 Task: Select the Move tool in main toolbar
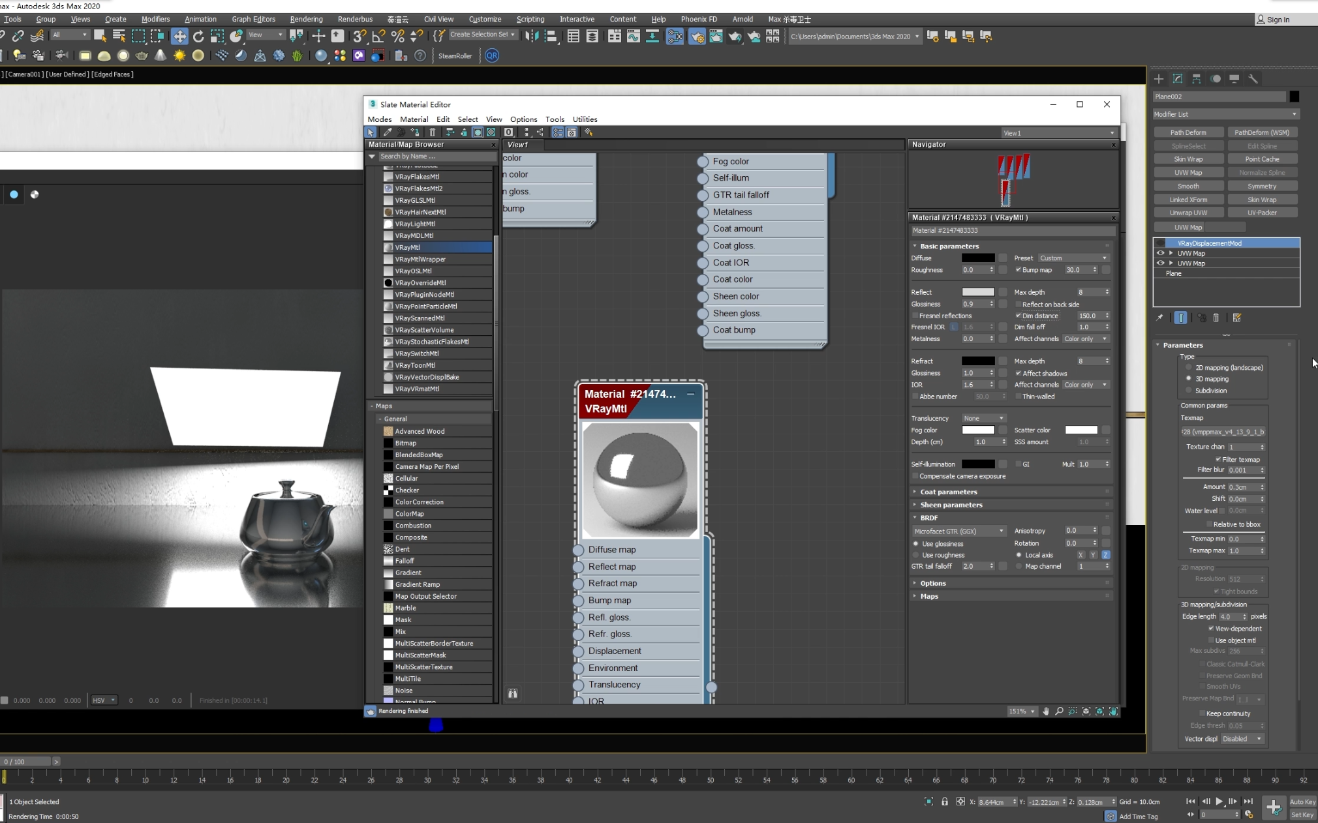tap(179, 36)
